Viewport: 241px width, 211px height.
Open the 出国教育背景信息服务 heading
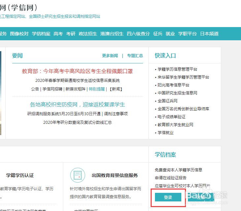(115, 175)
